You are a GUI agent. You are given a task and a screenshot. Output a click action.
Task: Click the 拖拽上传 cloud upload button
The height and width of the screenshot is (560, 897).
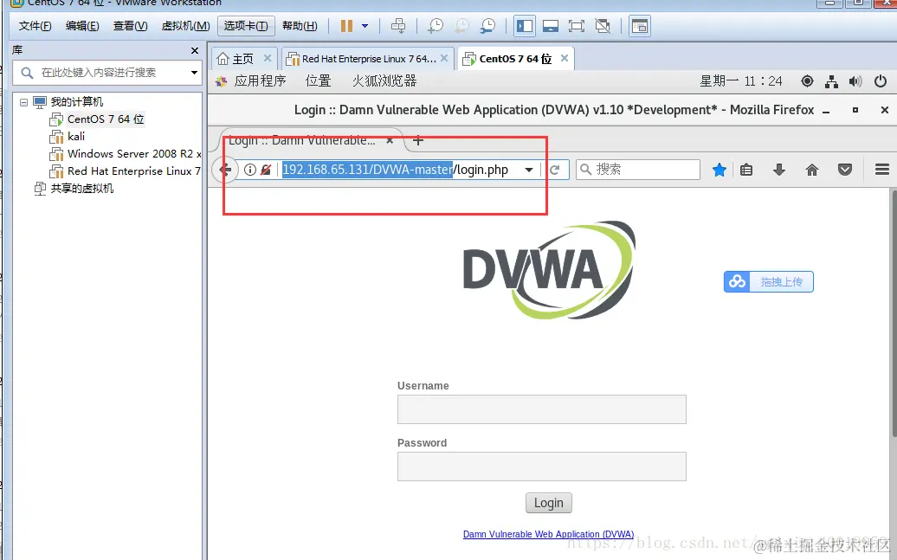coord(768,281)
